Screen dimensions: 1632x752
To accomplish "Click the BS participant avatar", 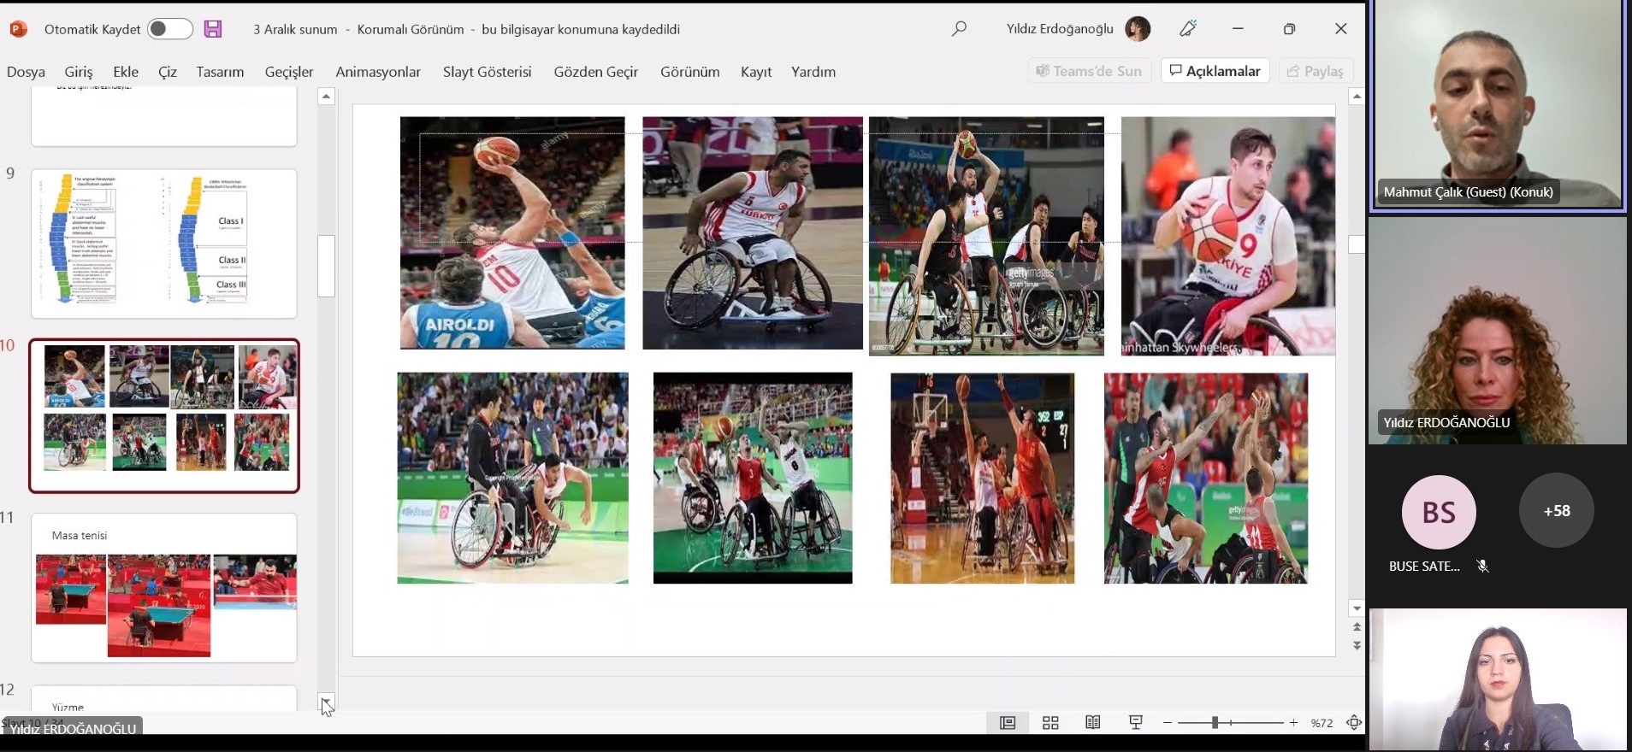I will pos(1439,512).
